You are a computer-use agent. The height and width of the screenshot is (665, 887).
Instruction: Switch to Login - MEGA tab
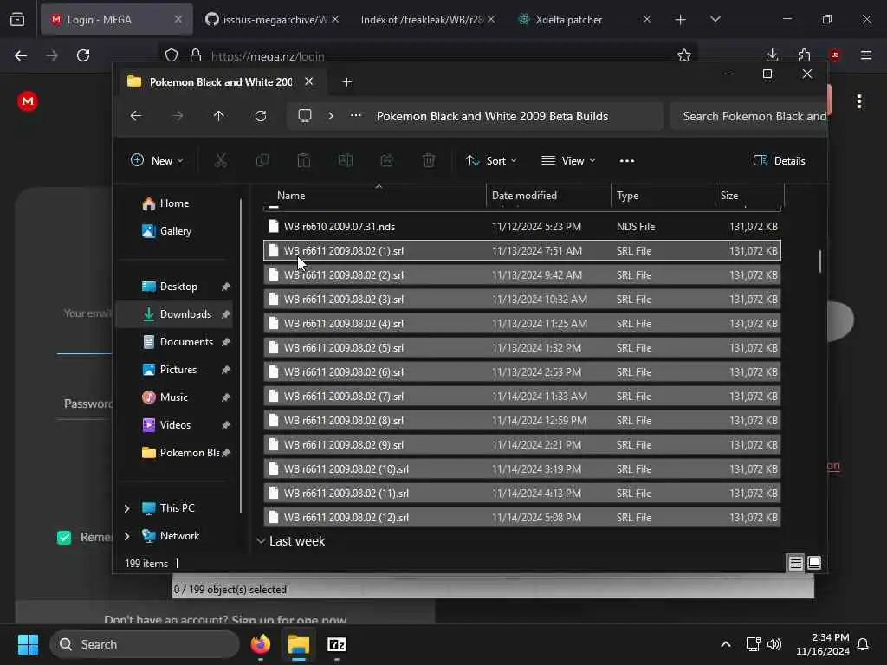116,20
